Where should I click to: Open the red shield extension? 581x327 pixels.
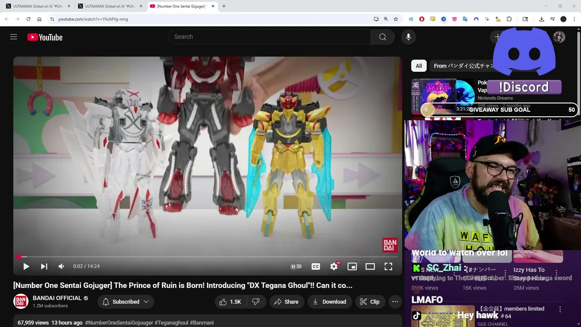click(x=422, y=19)
